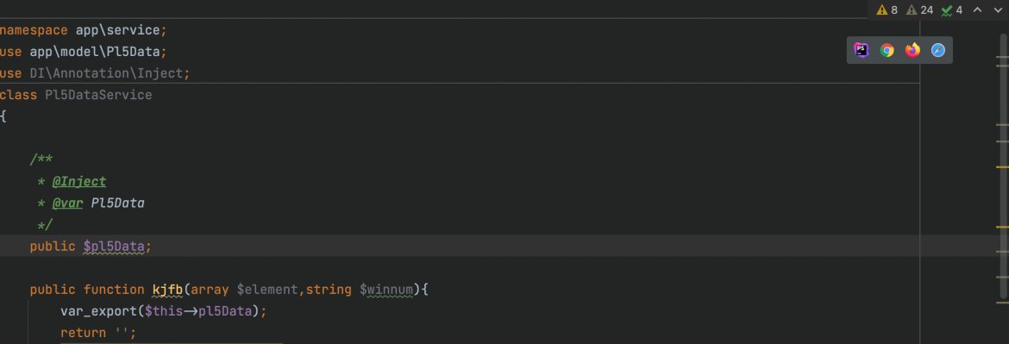
Task: Go to previous highlighted problem with up chevron
Action: pos(977,9)
